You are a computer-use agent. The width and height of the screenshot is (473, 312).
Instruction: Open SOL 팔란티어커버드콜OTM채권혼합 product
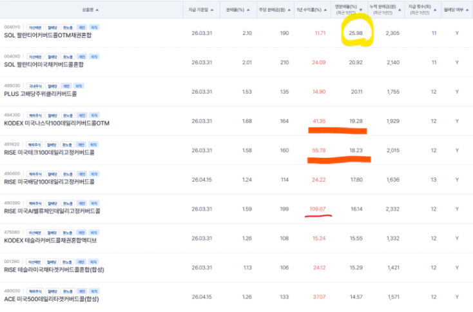[48, 35]
